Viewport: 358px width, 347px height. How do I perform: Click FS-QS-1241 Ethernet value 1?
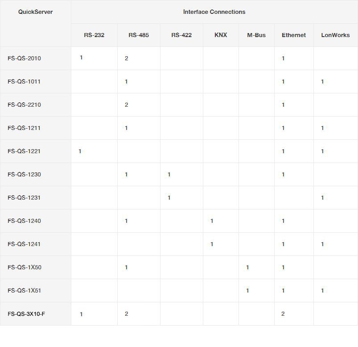283,244
